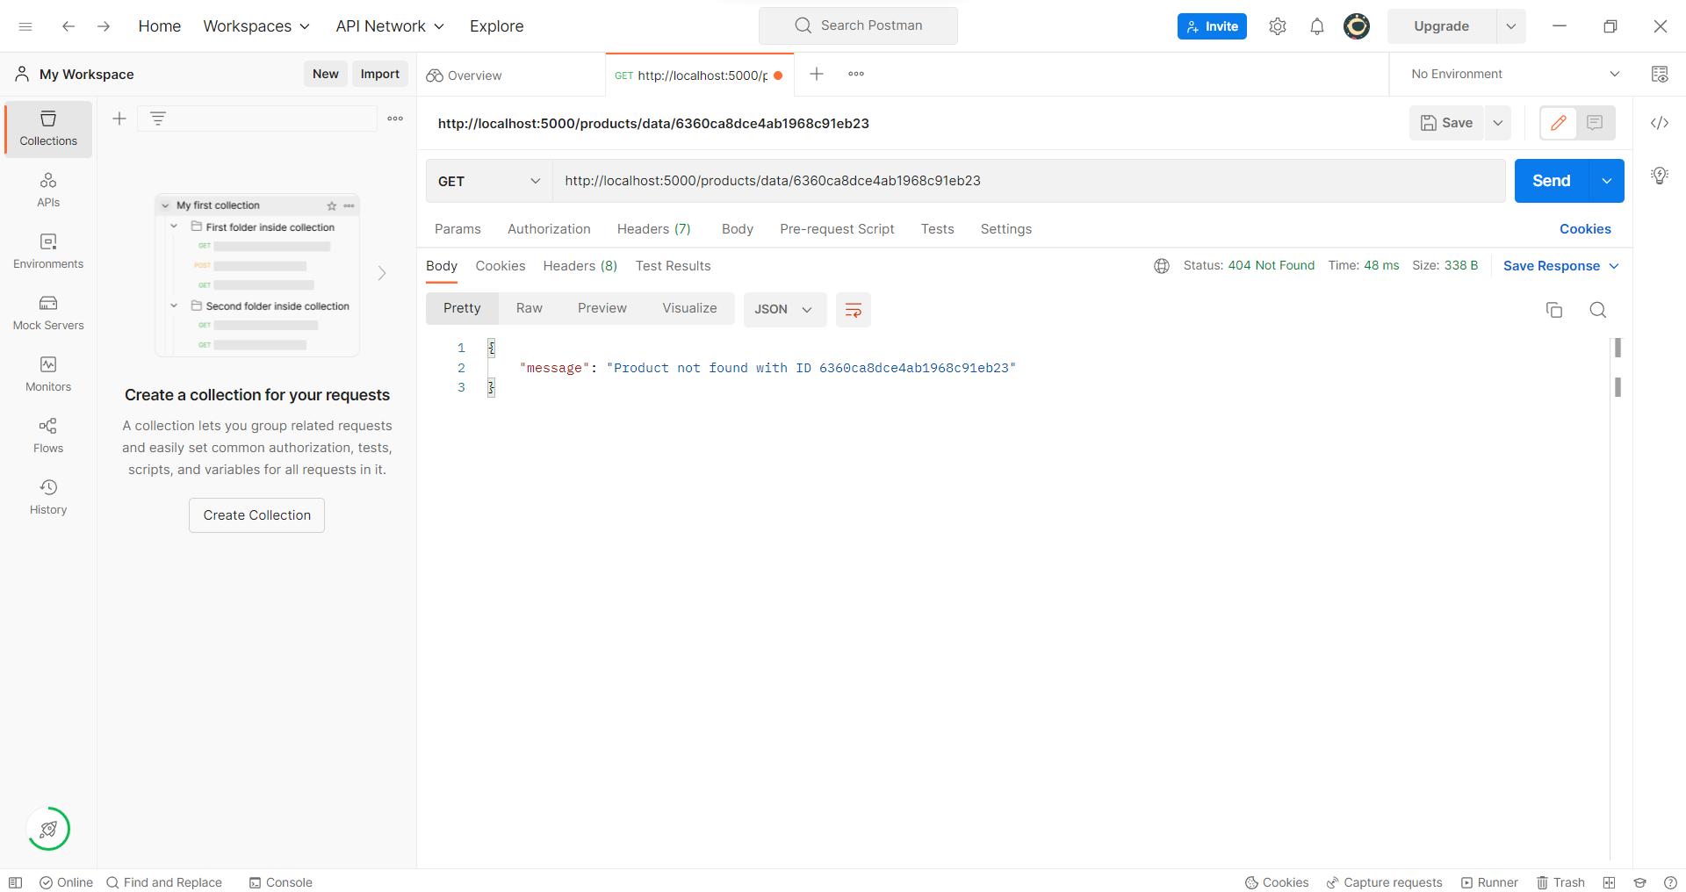The height and width of the screenshot is (892, 1686).
Task: Click the Search Postman box
Action: pyautogui.click(x=858, y=25)
